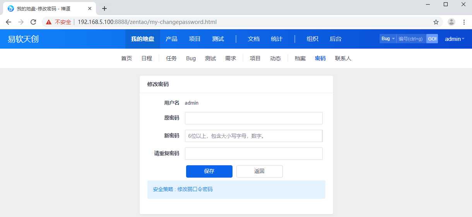
Task: Open the 我的地盘 main menu
Action: coord(142,39)
